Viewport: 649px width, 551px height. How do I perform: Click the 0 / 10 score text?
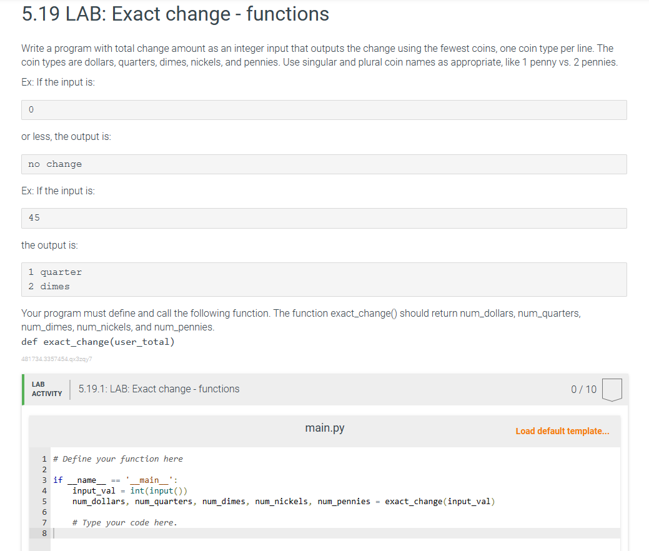click(x=583, y=389)
